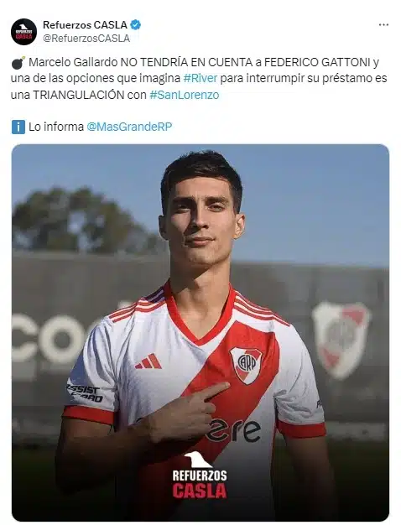Image resolution: width=401 pixels, height=525 pixels.
Task: Open the Refuerzos CASLA profile avatar
Action: pos(23,32)
